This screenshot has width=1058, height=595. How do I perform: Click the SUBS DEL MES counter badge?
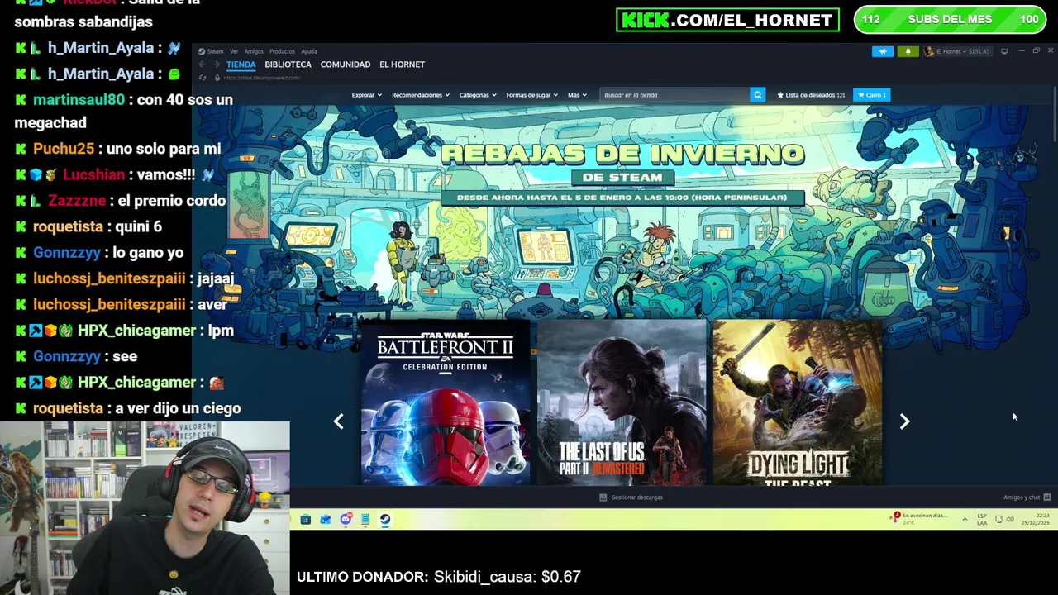click(950, 20)
